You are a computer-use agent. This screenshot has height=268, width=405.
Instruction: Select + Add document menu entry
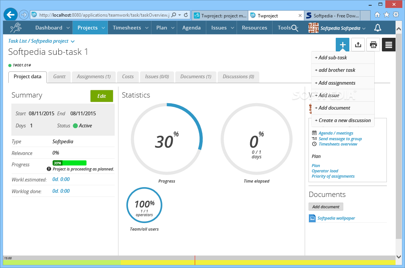pos(343,108)
